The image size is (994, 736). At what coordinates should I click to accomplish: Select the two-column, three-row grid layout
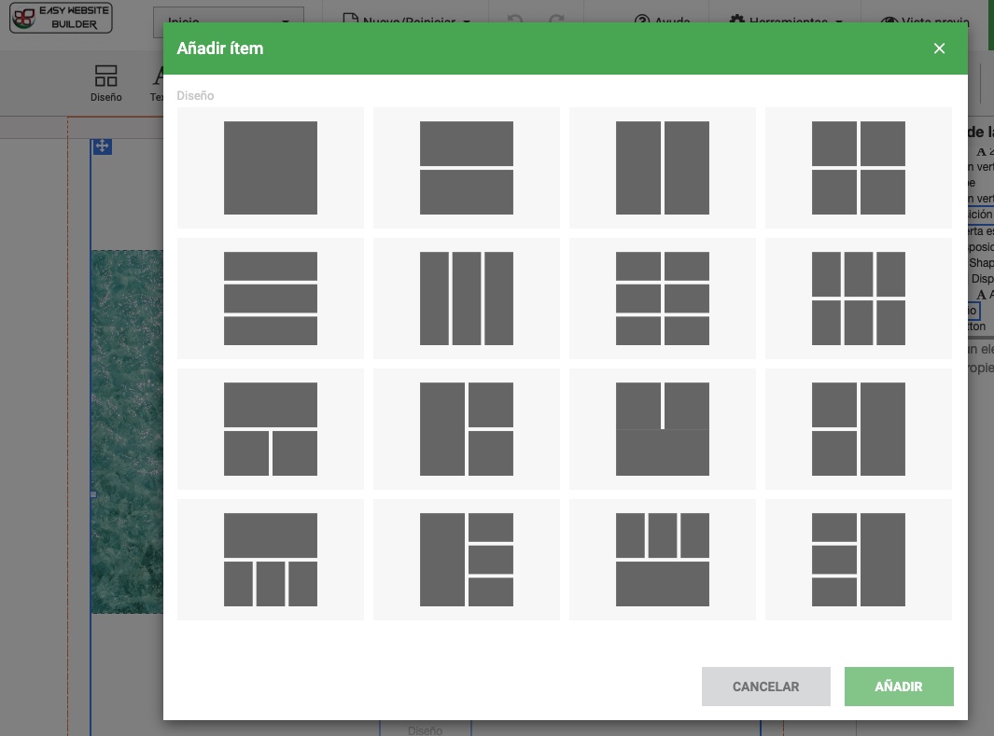point(663,299)
